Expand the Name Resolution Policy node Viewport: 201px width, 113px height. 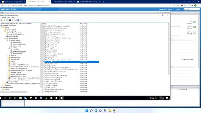pos(5,33)
